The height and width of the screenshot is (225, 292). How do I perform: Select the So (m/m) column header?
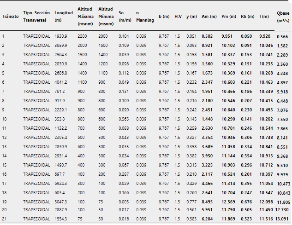[x=125, y=16]
